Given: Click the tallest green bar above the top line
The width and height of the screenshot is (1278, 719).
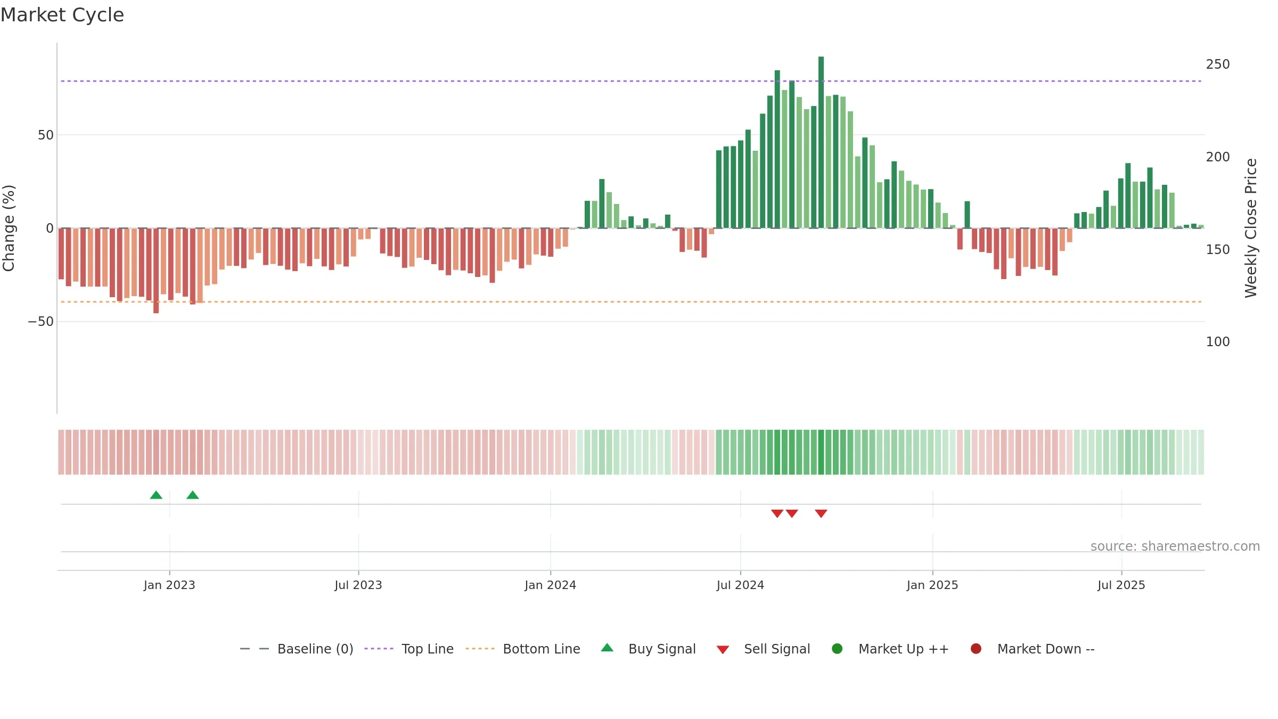Looking at the screenshot, I should [821, 142].
